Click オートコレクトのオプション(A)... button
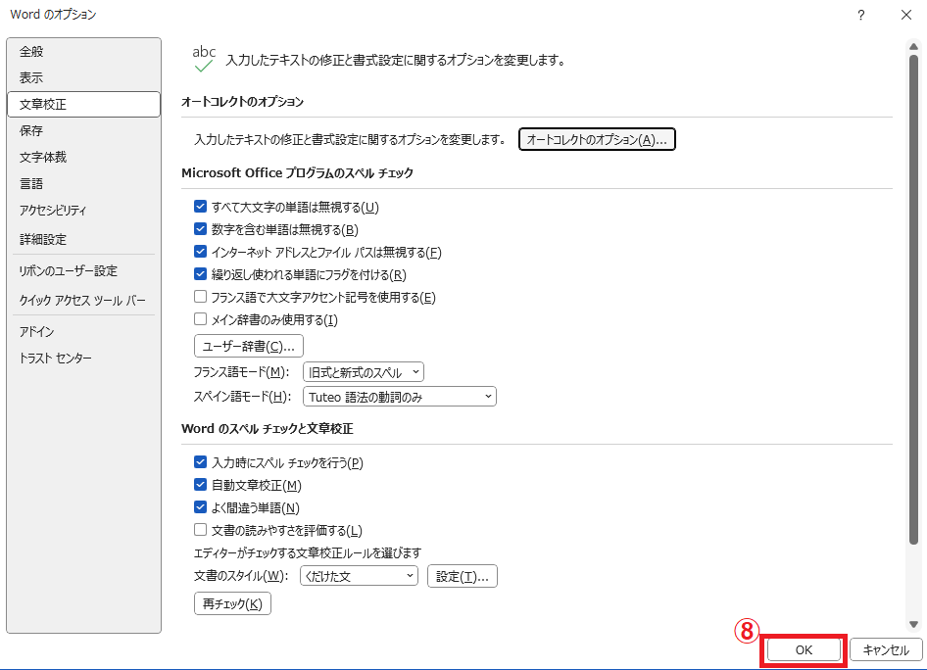 tap(597, 139)
